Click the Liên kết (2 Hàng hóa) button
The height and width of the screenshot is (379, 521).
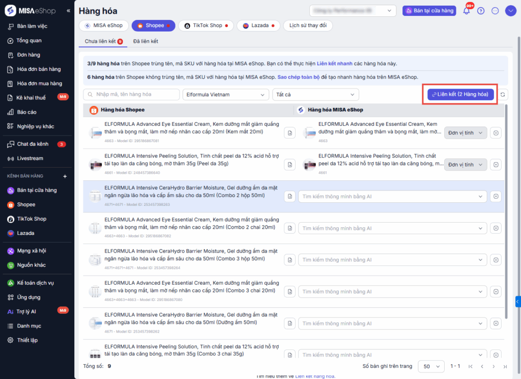tap(460, 95)
